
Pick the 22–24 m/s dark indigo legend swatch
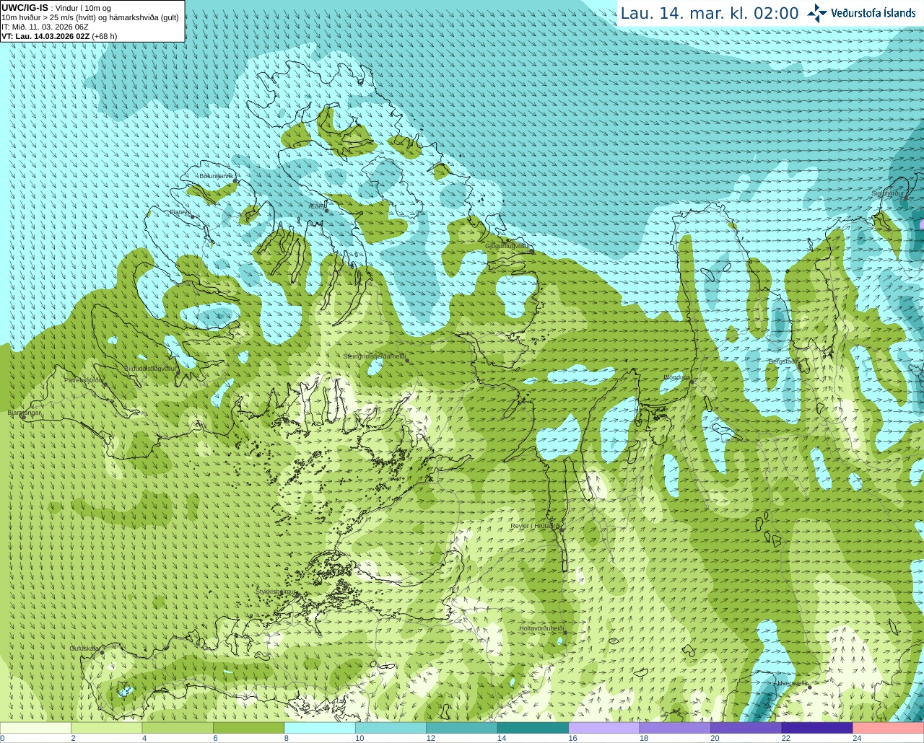817,728
